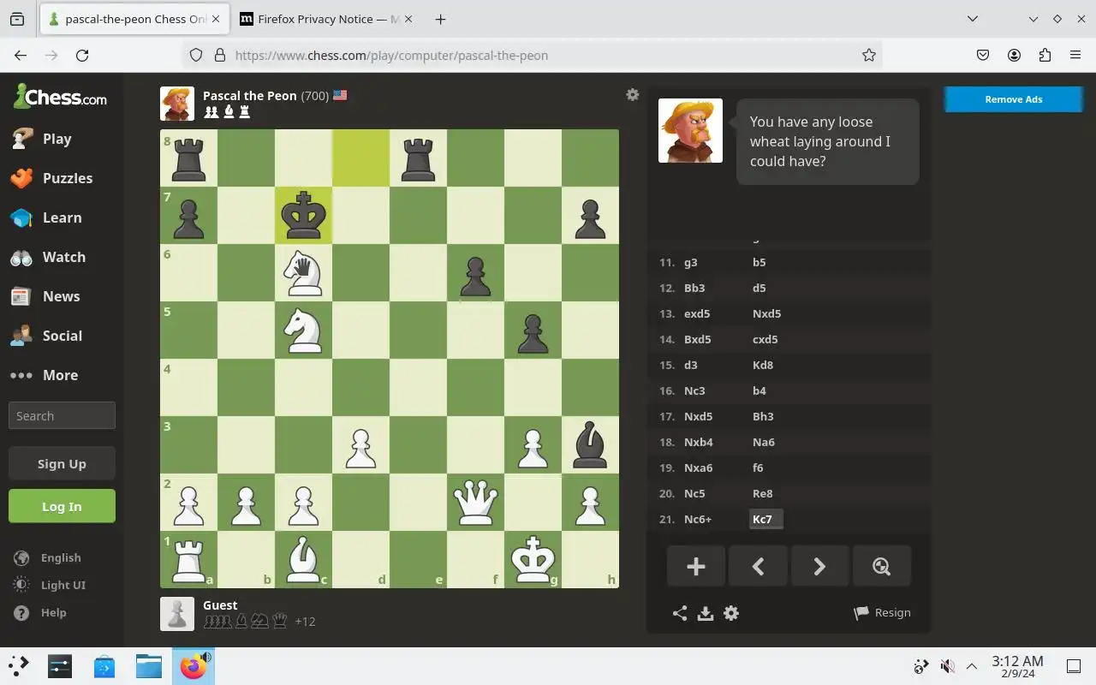Select the white queen on f2

pyautogui.click(x=475, y=502)
